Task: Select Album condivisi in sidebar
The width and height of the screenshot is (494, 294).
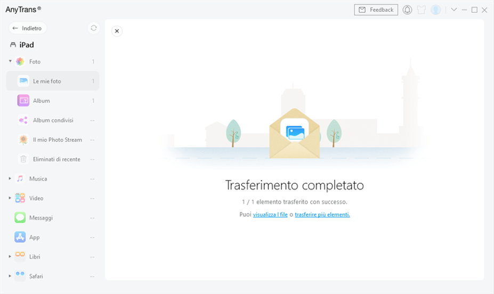Action: point(53,120)
